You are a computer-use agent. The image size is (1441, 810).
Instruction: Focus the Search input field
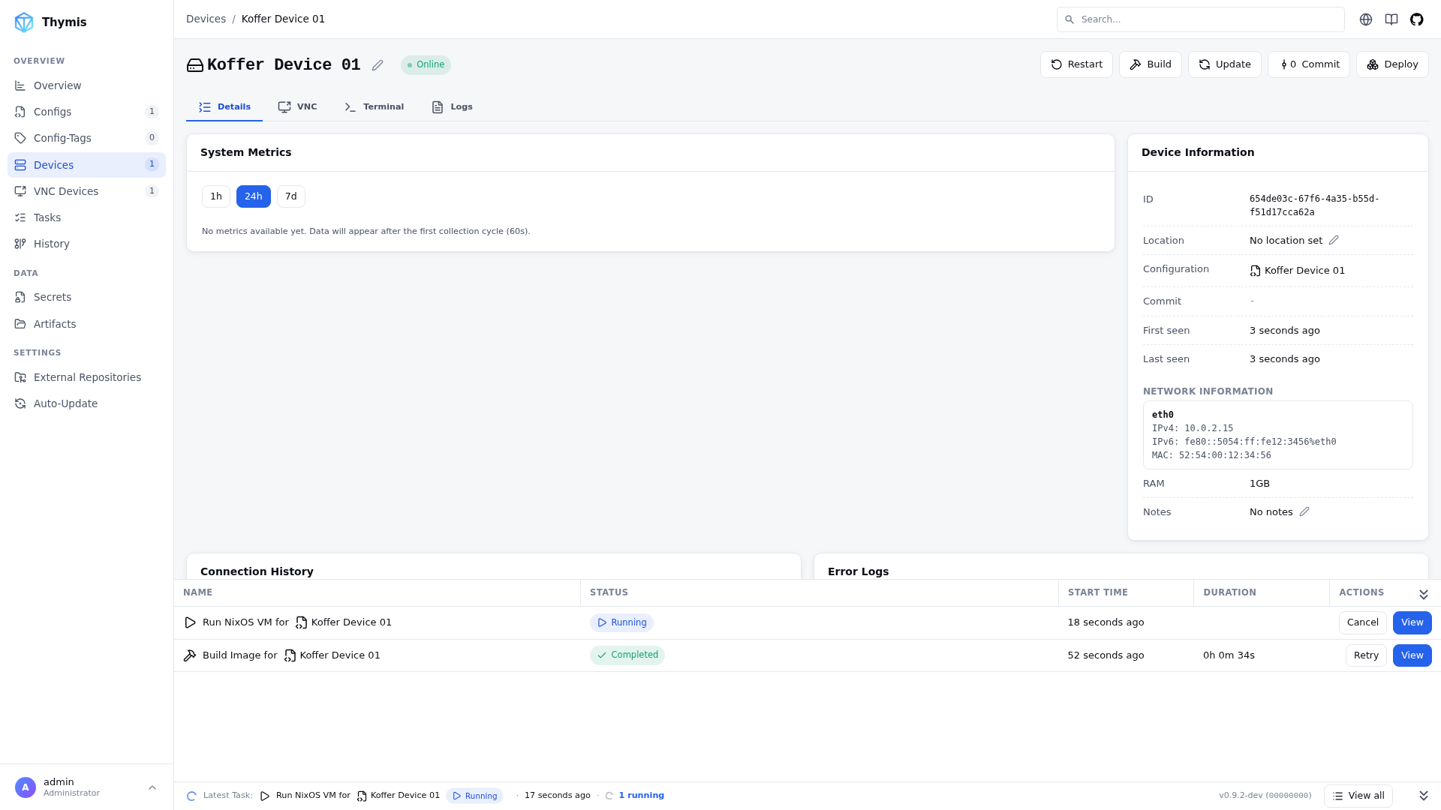coord(1200,19)
